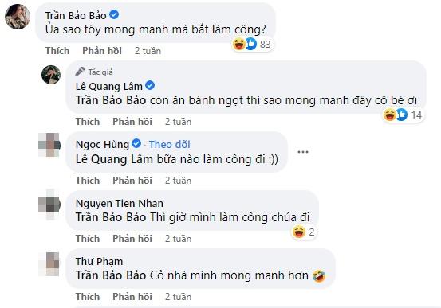
Task: View the 83 reactions on Trần Bảo Bảo's comment
Action: tap(252, 44)
